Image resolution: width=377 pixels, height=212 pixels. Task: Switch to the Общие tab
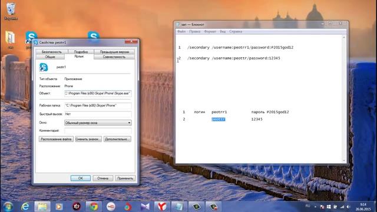pos(50,57)
